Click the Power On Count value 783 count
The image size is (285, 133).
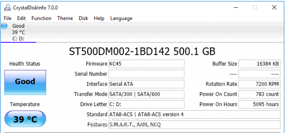click(259, 94)
